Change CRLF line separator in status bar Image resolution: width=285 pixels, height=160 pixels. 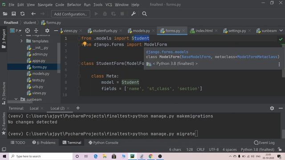[201, 149]
